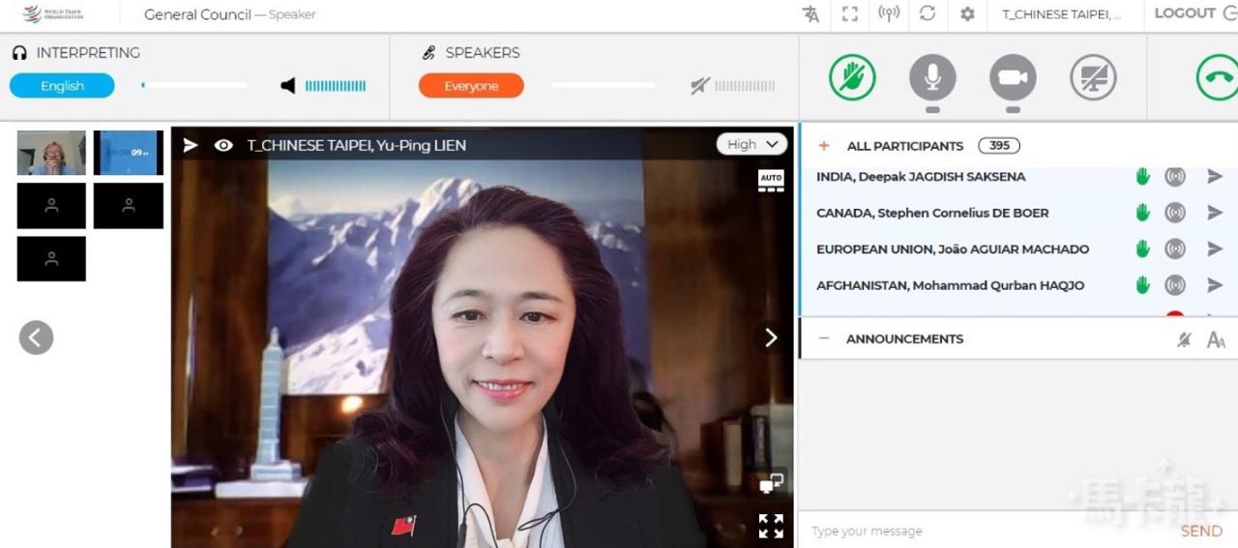Select the Everyone speakers channel
Screen dimensions: 1238x548
click(471, 86)
